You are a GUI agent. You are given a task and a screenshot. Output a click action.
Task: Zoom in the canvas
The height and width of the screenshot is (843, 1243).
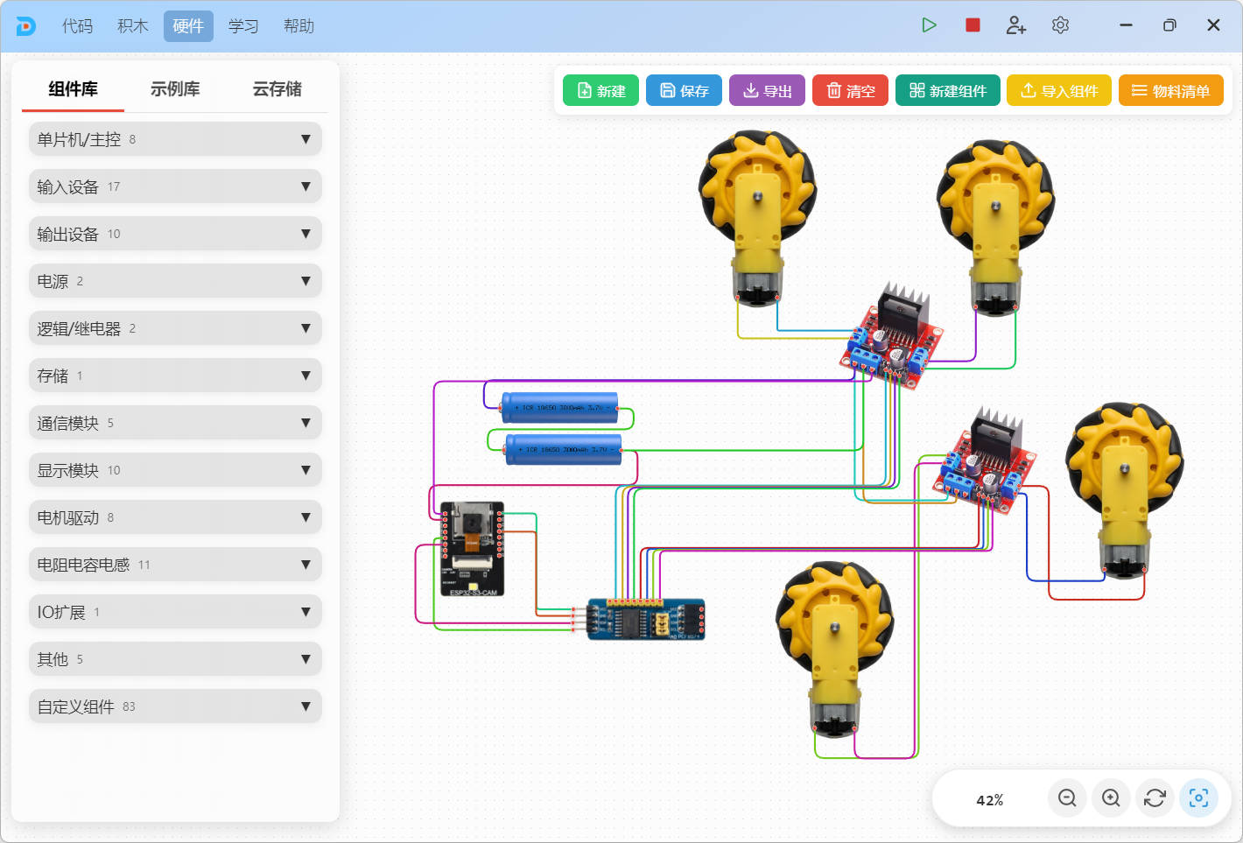pyautogui.click(x=1111, y=798)
